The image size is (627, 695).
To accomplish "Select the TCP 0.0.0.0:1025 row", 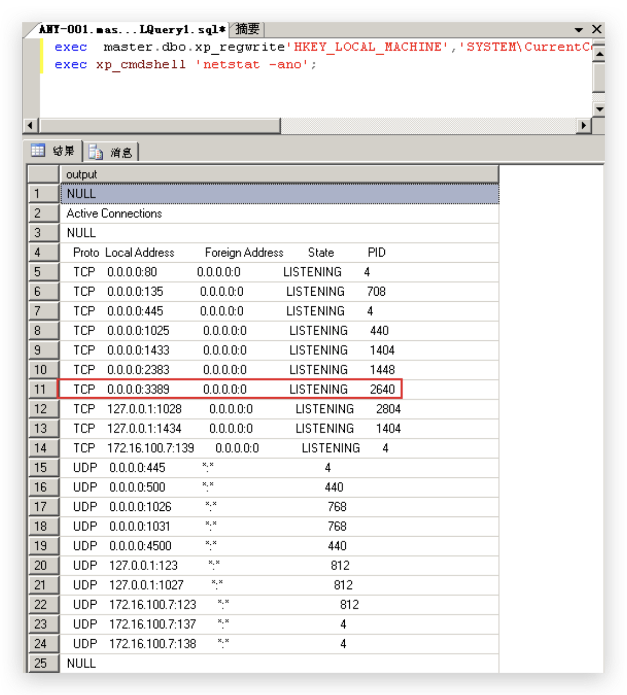I will pyautogui.click(x=279, y=331).
